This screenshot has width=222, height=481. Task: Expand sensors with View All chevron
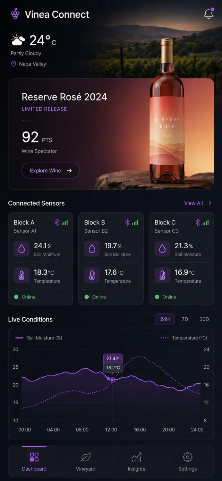210,203
